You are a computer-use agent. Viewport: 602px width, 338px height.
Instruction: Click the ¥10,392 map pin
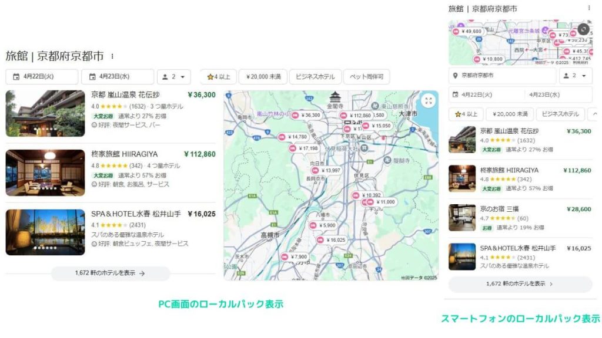pos(367,195)
